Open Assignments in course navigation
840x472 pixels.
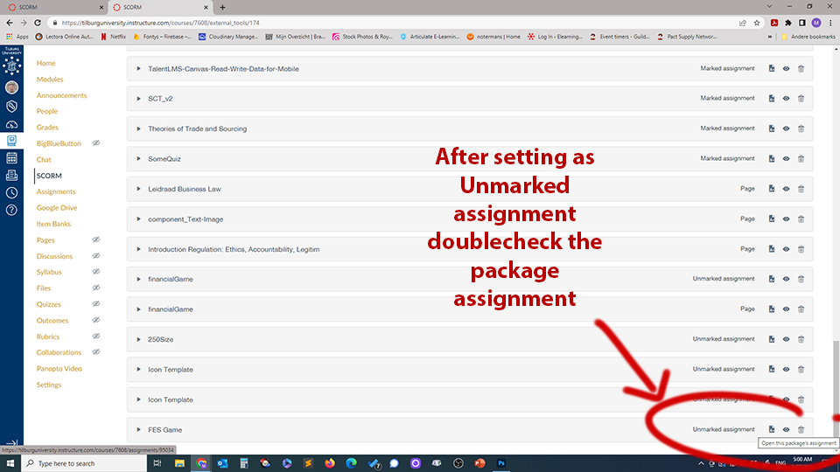56,191
